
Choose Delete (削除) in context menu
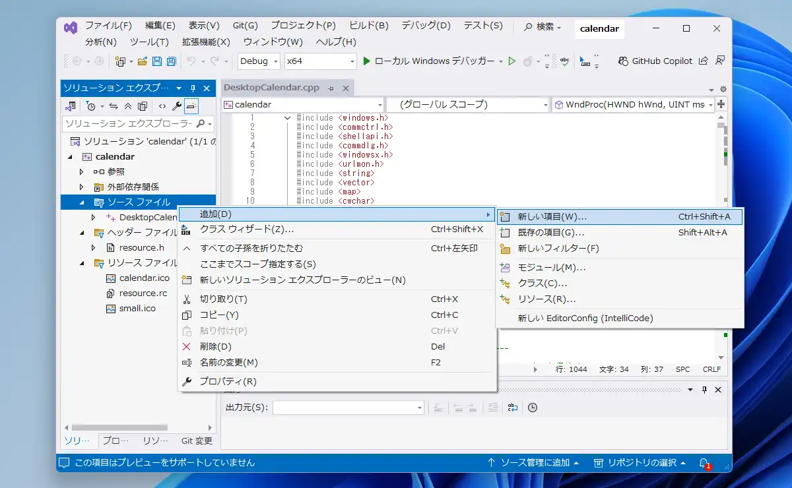[337, 346]
